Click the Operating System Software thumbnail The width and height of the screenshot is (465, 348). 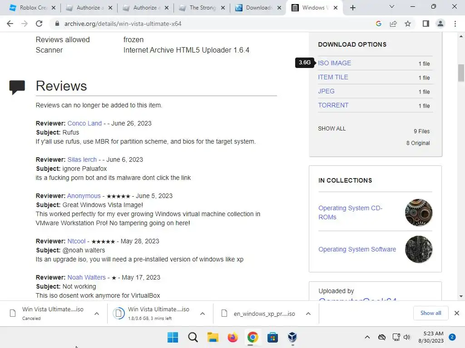[419, 249]
